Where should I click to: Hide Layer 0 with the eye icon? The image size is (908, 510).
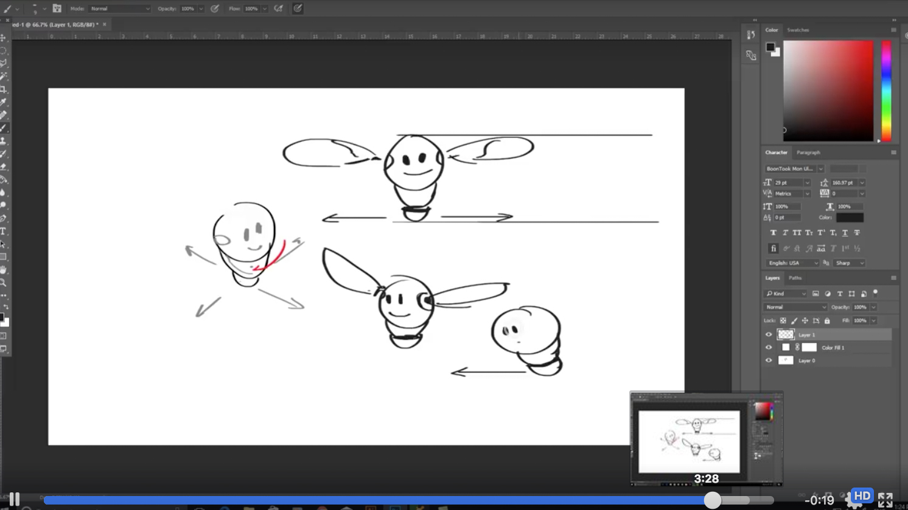click(769, 360)
